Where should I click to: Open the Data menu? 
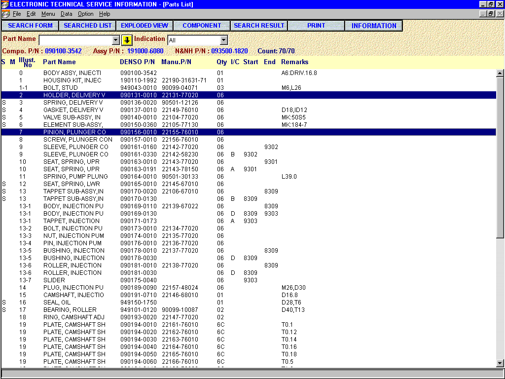(67, 14)
